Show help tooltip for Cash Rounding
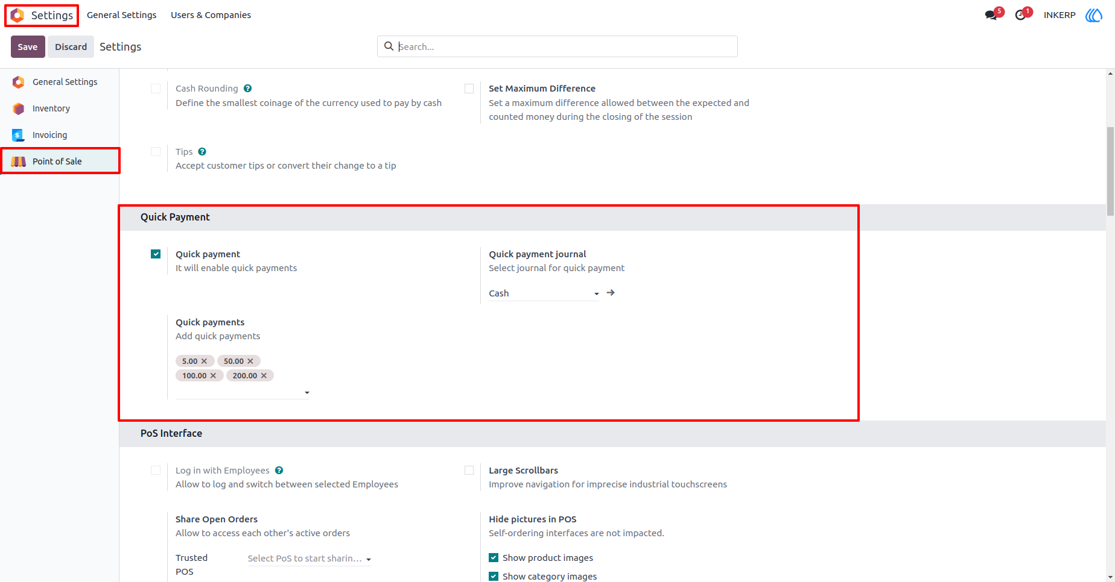The image size is (1115, 582). (x=247, y=89)
